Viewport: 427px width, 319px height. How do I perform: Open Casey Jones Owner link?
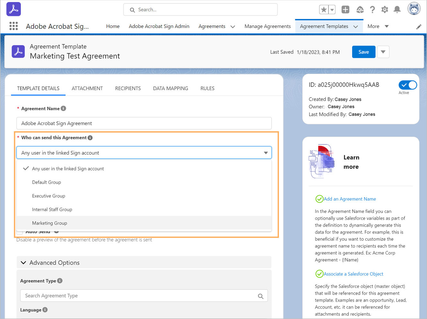[x=341, y=107]
